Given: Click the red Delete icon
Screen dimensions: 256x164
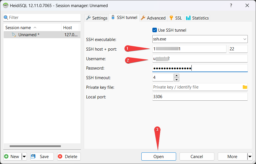Looking at the screenshot, I should (x=60, y=156).
